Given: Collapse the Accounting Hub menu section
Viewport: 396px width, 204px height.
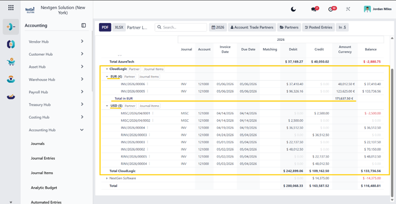Looking at the screenshot, I should [82, 130].
